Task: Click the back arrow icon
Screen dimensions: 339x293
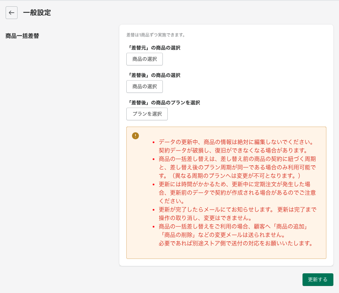Action: (12, 13)
